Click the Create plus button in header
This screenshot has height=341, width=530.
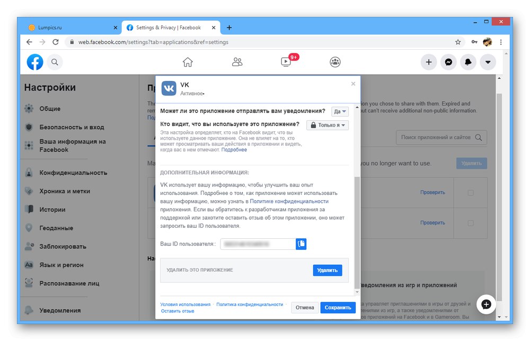(429, 62)
